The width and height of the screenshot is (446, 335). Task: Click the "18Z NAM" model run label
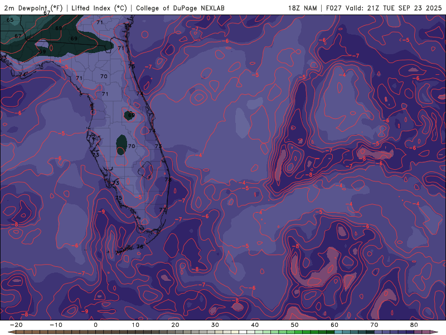302,8
